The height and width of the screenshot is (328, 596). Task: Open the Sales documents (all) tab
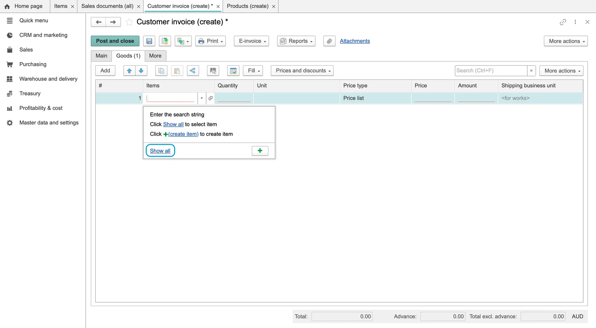107,6
